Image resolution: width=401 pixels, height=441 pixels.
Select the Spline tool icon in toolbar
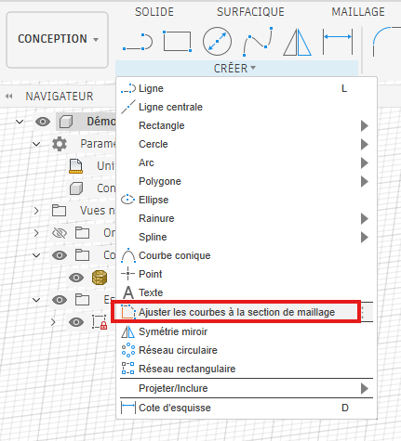258,42
